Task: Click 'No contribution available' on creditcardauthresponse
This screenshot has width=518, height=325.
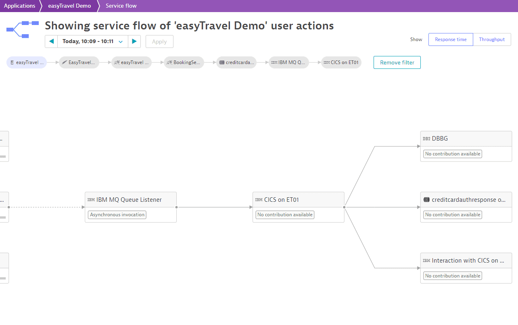Action: click(x=453, y=215)
